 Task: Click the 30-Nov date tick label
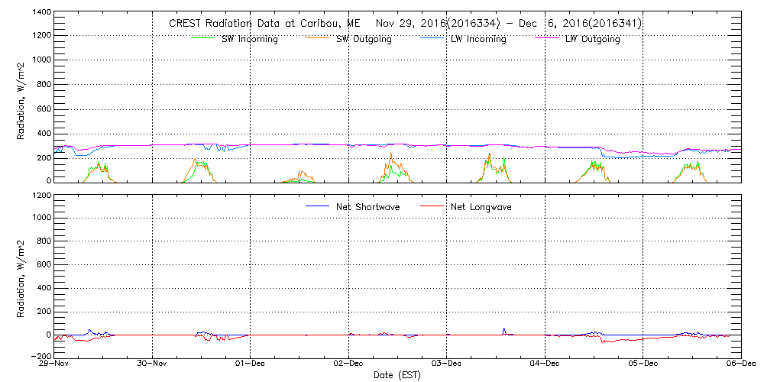pos(153,364)
